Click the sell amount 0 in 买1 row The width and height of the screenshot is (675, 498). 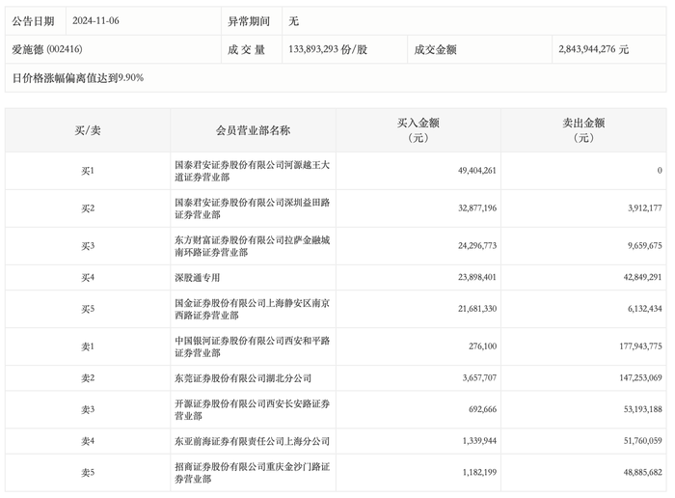[x=660, y=171]
